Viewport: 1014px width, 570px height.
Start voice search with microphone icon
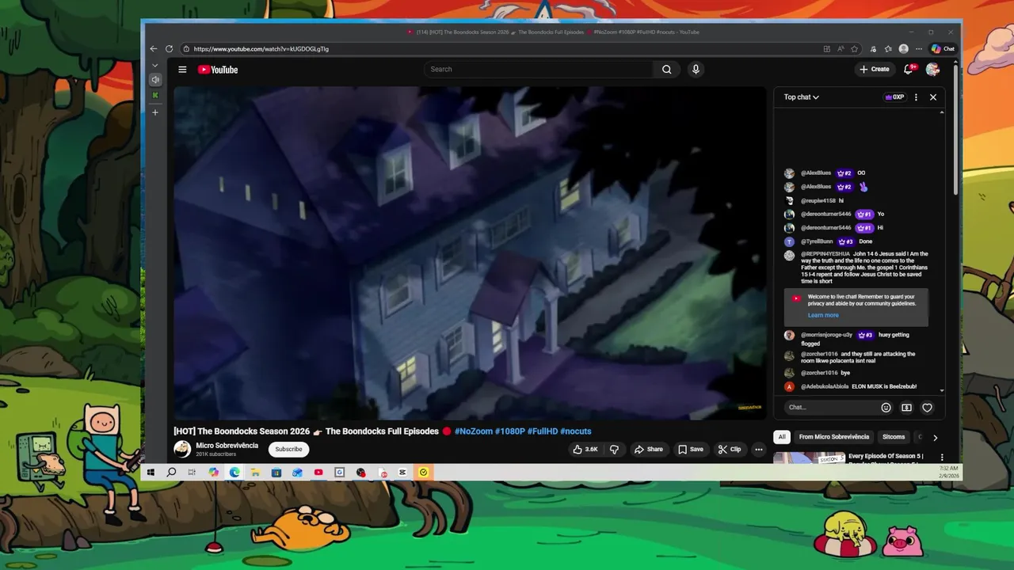pyautogui.click(x=696, y=69)
